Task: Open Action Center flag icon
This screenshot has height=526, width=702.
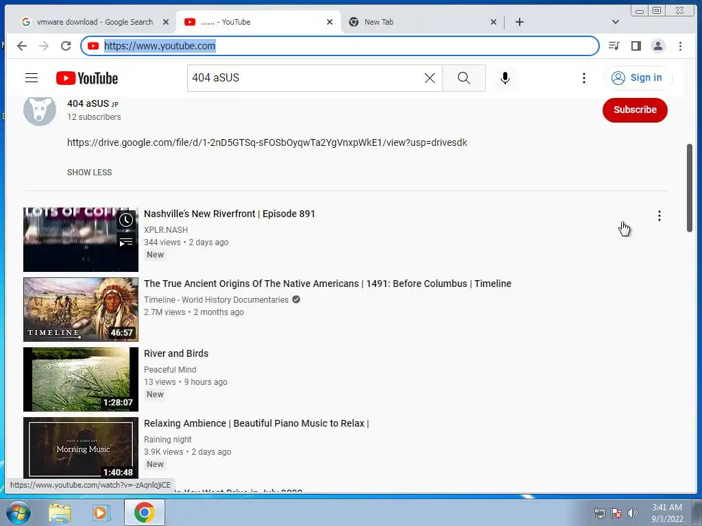Action: (x=616, y=513)
